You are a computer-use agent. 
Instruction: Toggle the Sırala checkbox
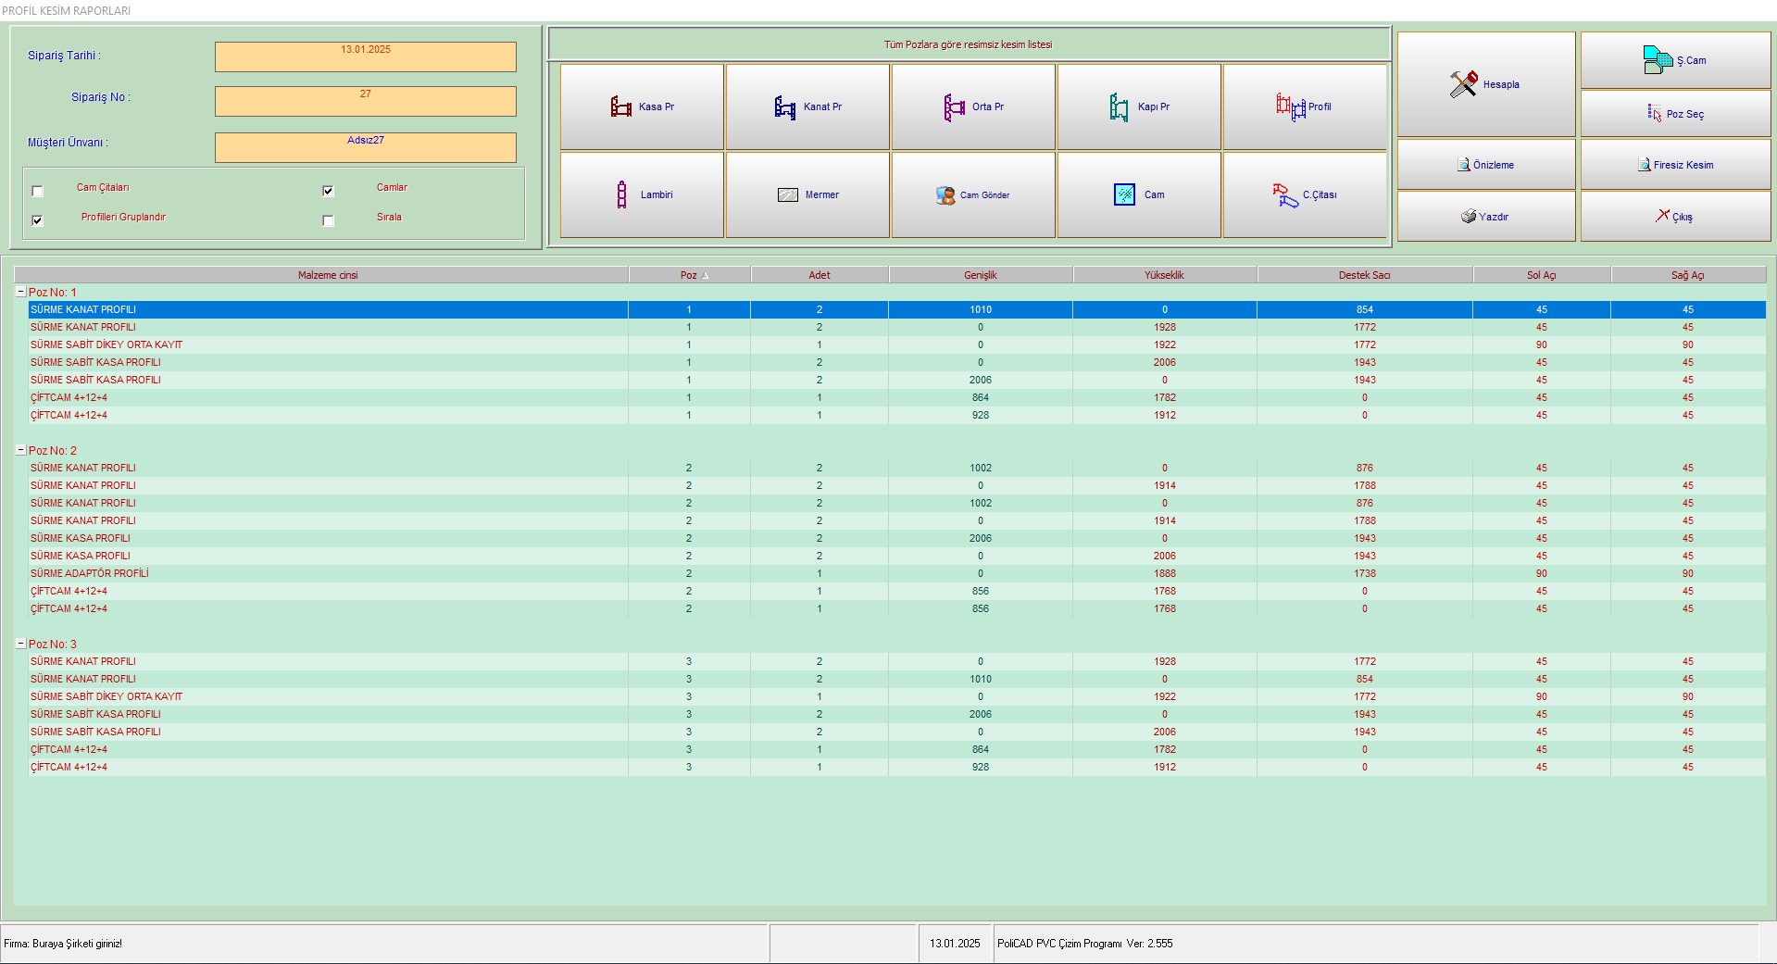328,220
